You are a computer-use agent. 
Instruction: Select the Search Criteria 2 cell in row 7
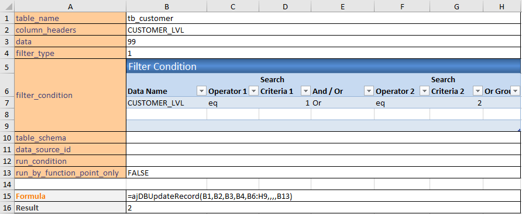(456, 103)
